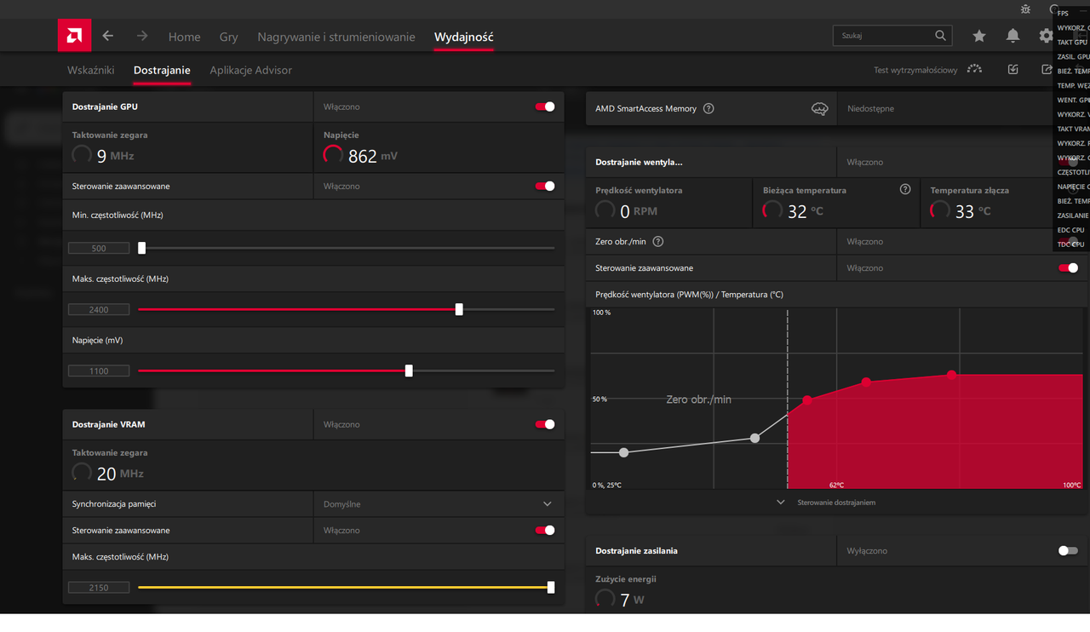
Task: Click the share/export profile icon
Action: click(x=1047, y=69)
